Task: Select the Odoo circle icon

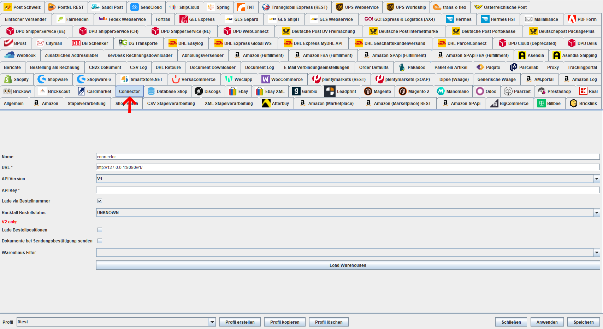Action: pos(480,91)
